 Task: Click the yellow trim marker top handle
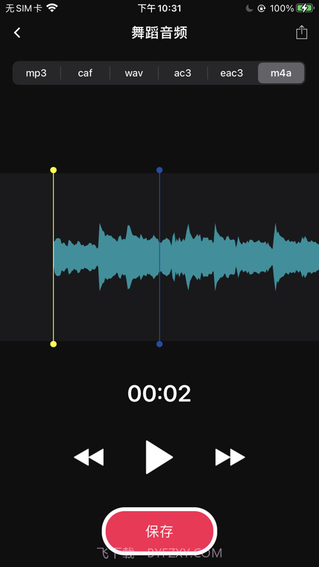(x=53, y=170)
